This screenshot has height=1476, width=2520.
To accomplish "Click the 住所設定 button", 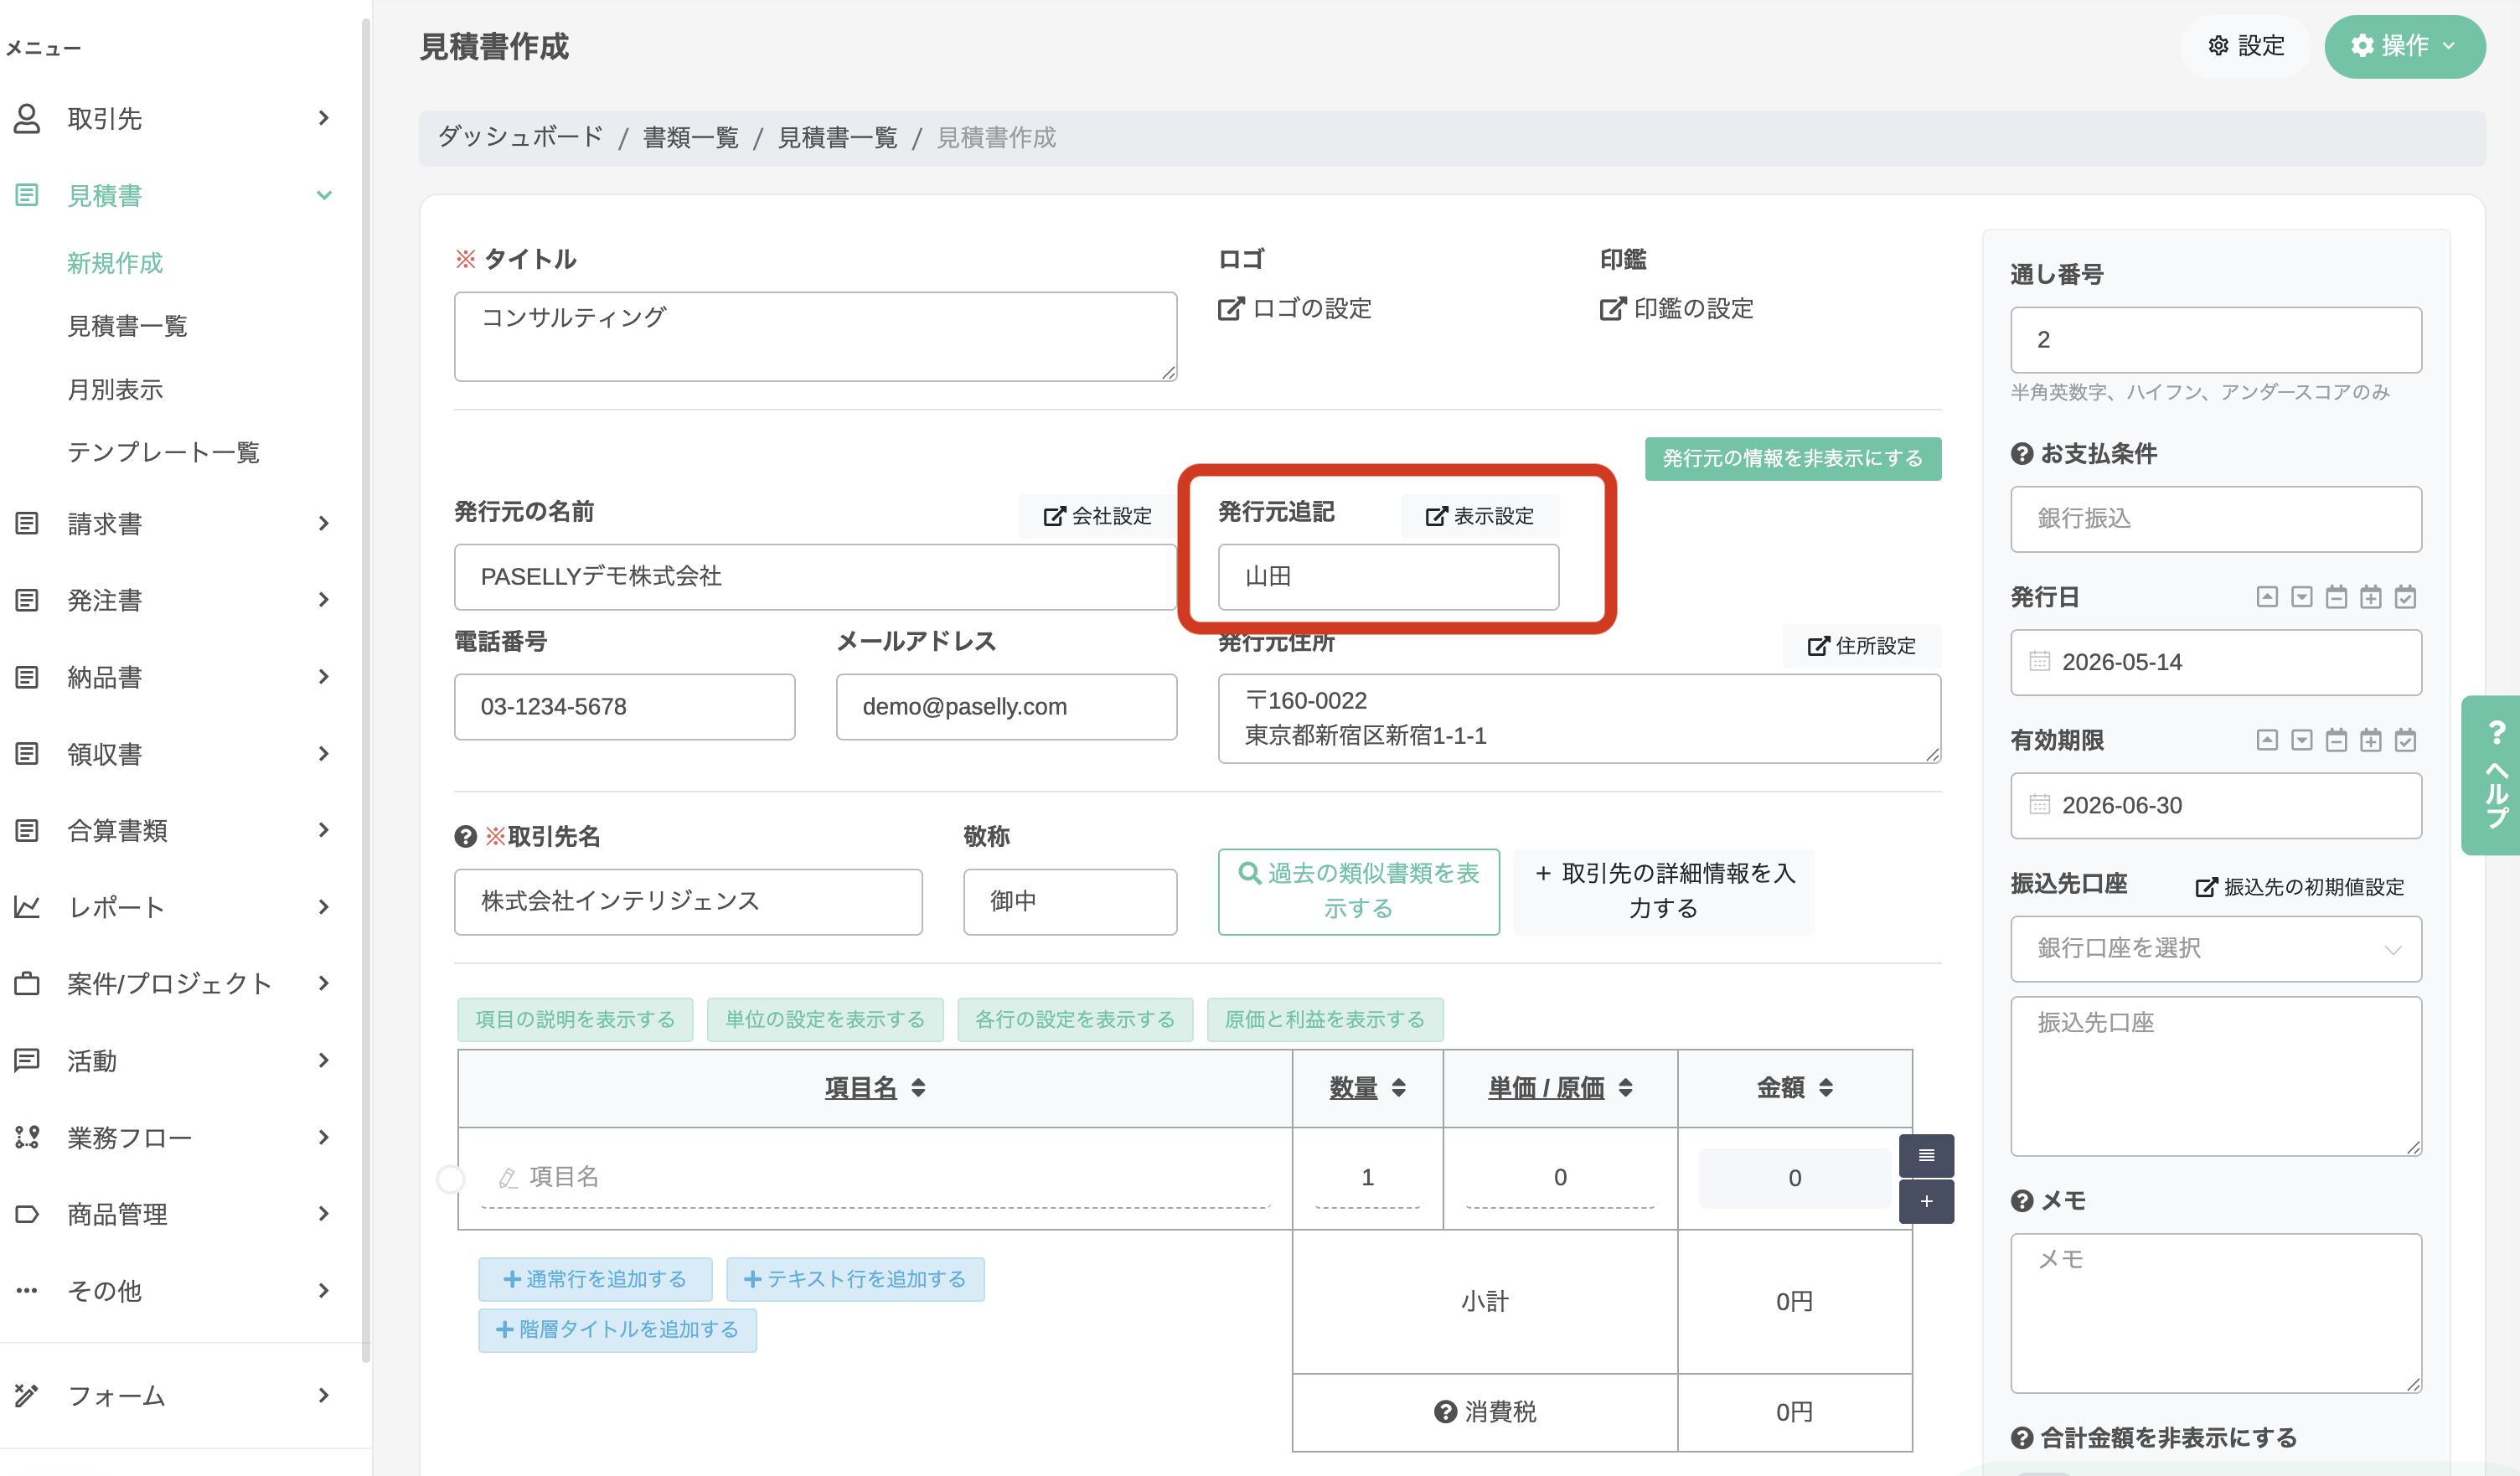I will [x=1861, y=645].
